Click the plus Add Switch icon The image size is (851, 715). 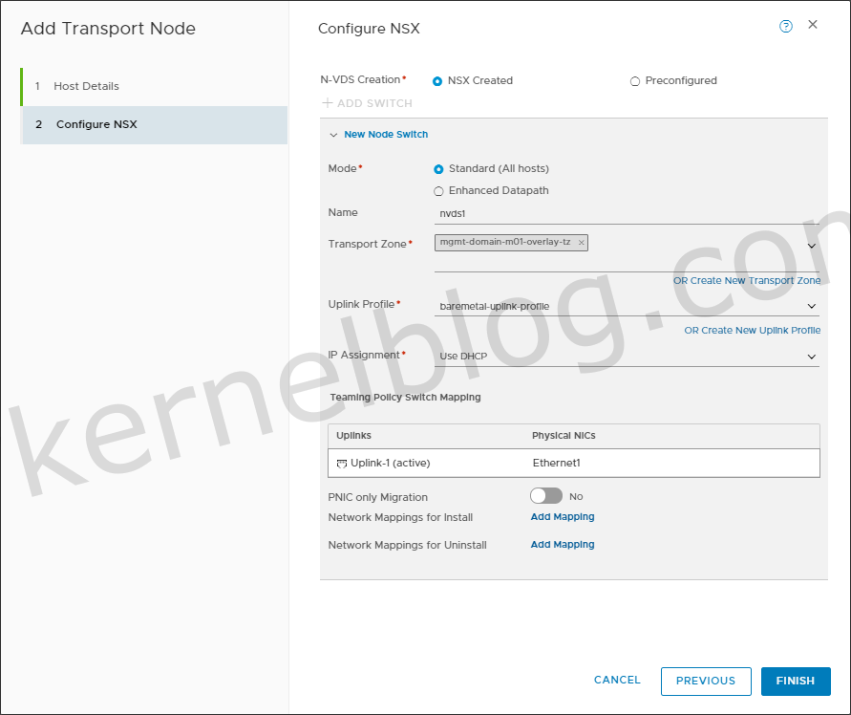pos(328,103)
